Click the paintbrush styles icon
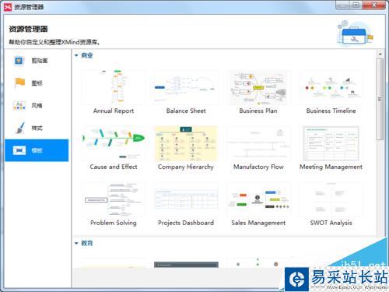Image resolution: width=389 pixels, height=292 pixels. coord(19,128)
